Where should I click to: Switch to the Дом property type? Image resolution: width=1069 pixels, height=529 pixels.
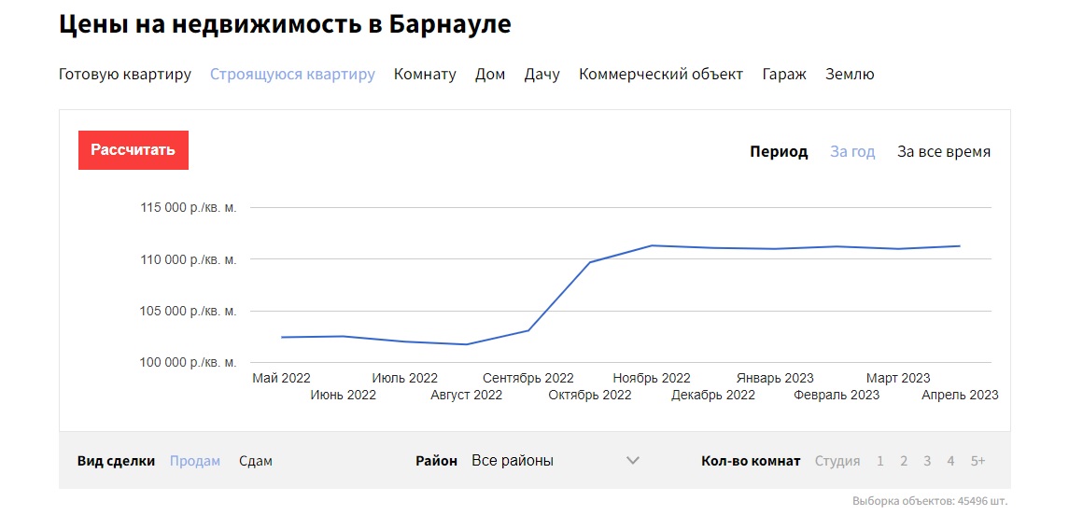tap(490, 75)
